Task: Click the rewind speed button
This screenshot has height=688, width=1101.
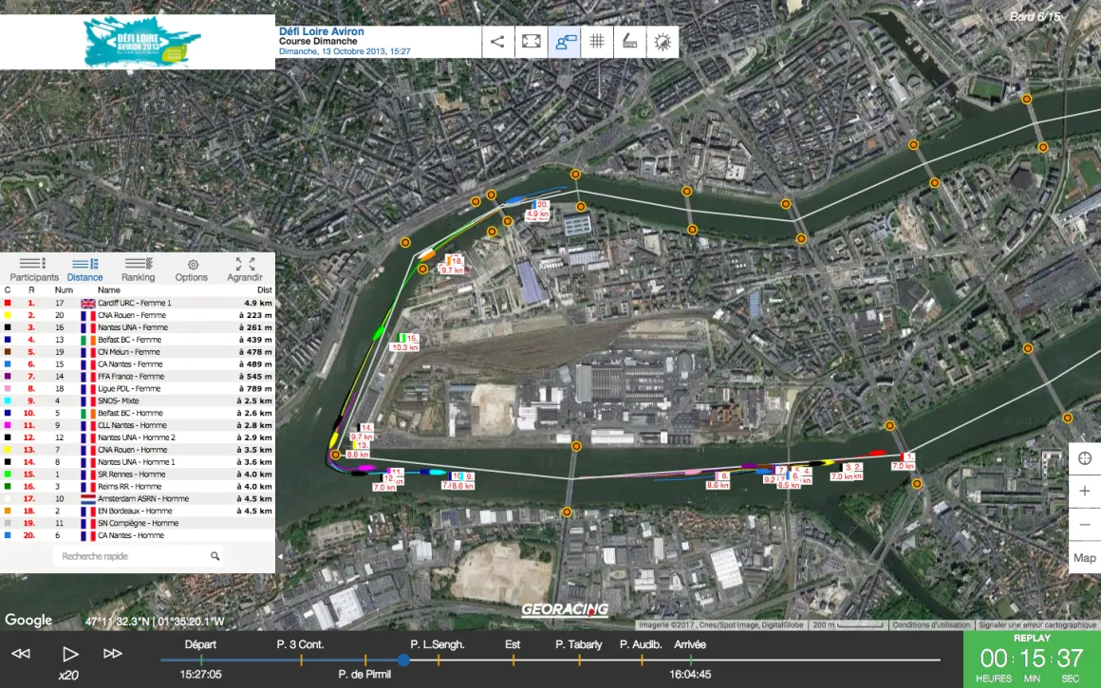Action: coord(20,654)
